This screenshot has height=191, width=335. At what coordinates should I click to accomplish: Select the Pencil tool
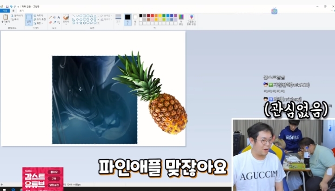coord(50,17)
